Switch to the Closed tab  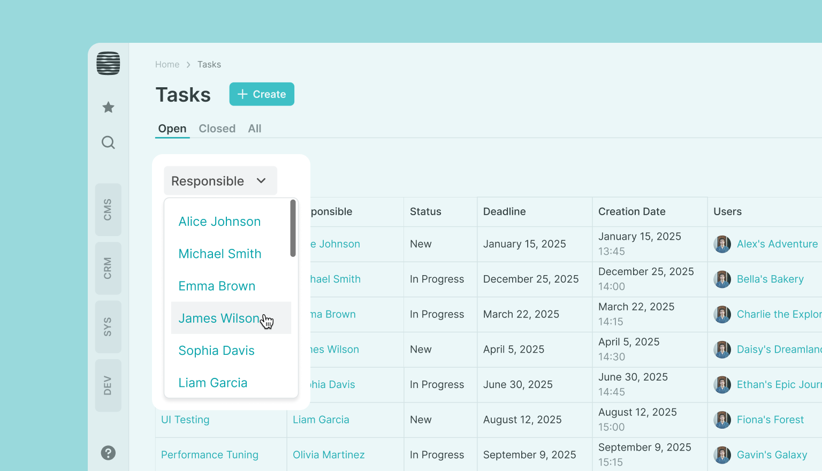pos(217,128)
